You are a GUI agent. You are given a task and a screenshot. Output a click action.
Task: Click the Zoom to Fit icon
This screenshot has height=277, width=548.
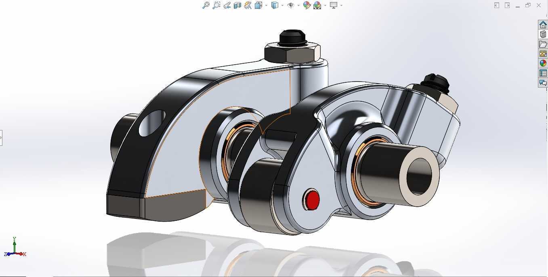click(x=206, y=5)
